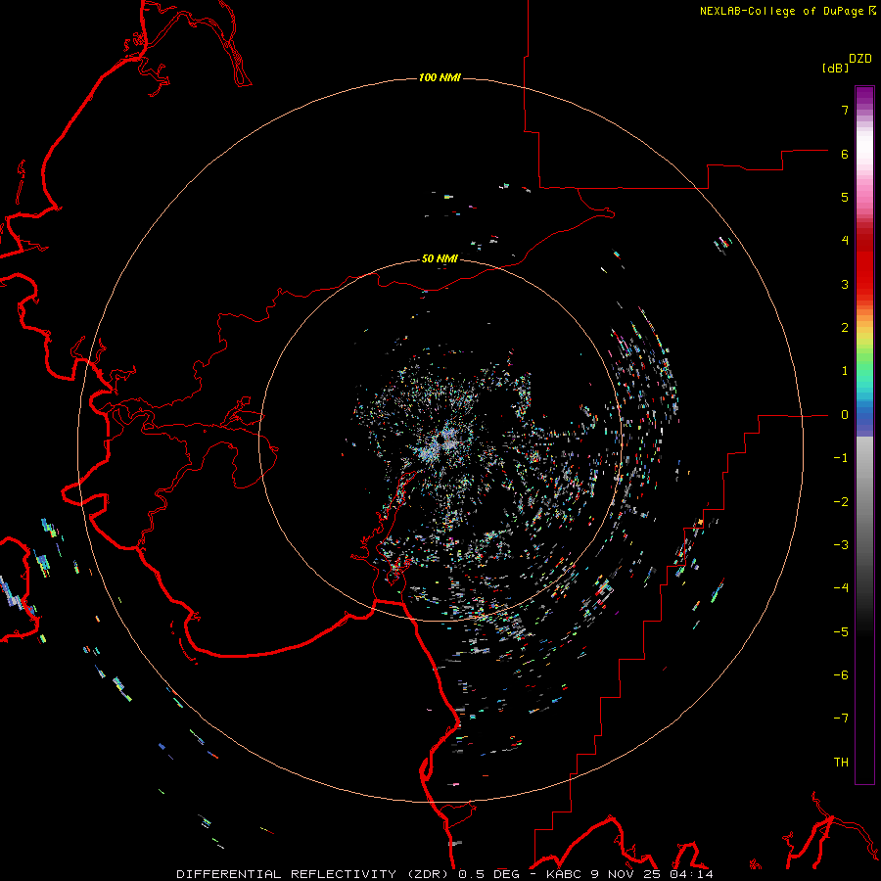Viewport: 881px width, 881px height.
Task: Click the -2 value on color scale
Action: coord(841,502)
